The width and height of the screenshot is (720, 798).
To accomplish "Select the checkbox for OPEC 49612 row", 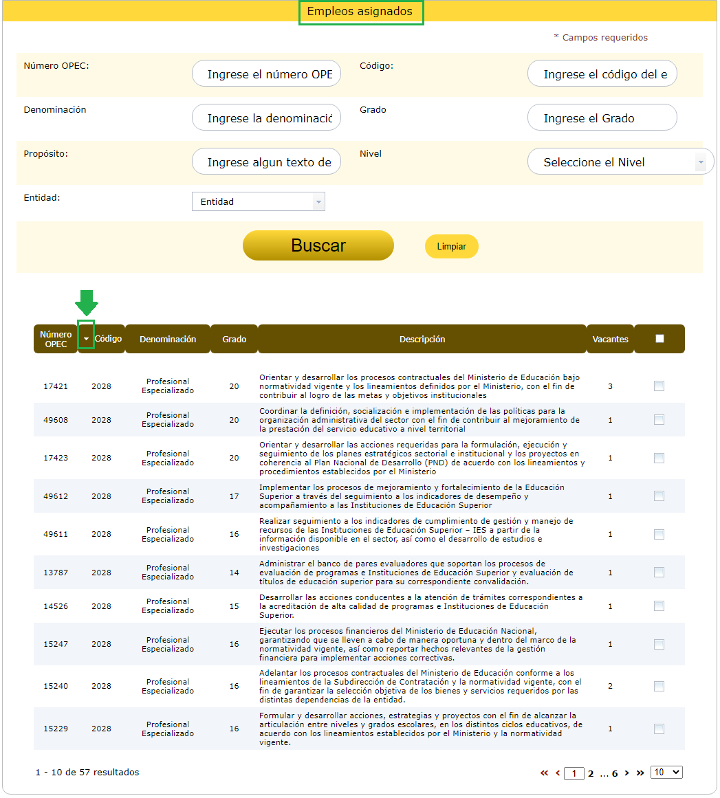I will click(x=659, y=496).
